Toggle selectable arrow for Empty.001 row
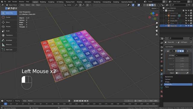This screenshot has height=109, width=193. 186,21
